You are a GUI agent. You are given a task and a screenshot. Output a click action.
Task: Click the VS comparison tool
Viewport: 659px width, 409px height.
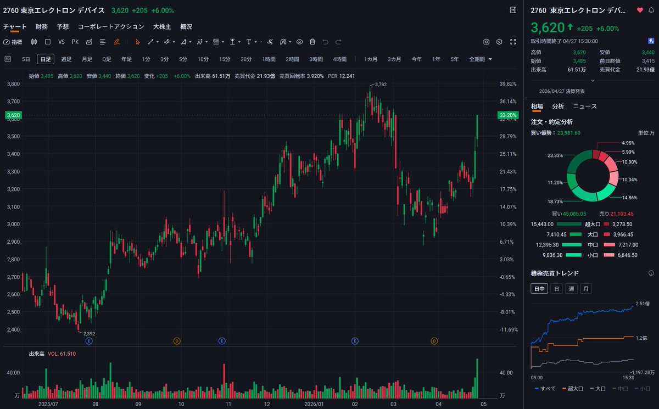point(61,42)
